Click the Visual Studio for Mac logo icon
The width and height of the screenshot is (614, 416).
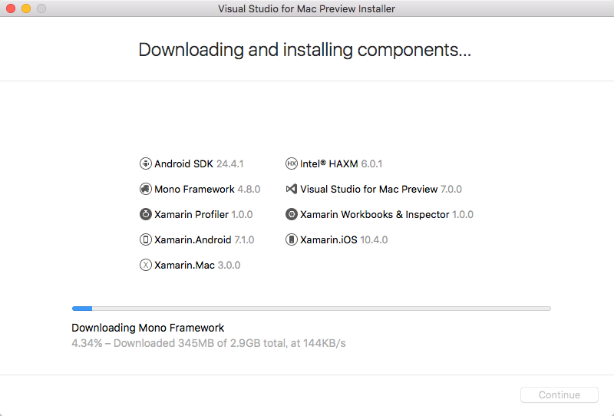[292, 189]
